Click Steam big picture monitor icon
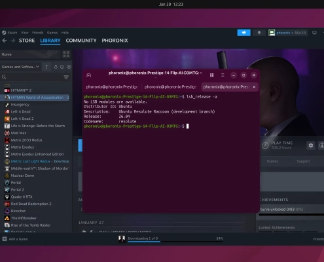This screenshot has width=324, height=262. (314, 33)
